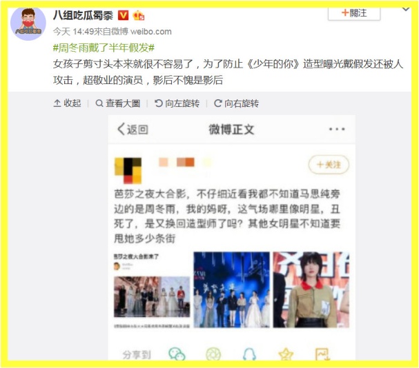Tap the 返回 back arrow

click(133, 130)
